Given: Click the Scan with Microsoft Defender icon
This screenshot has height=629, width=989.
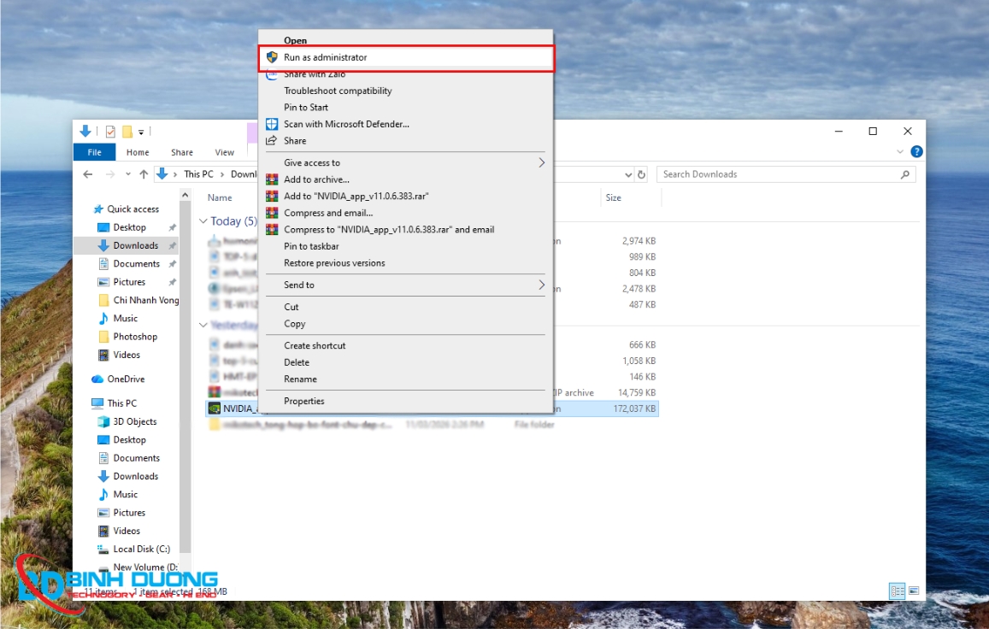Looking at the screenshot, I should (x=273, y=124).
